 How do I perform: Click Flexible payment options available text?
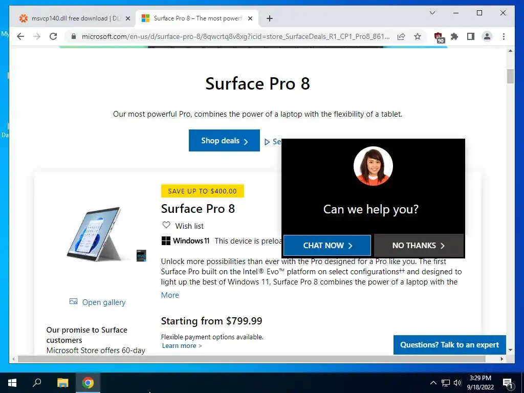[x=212, y=337]
